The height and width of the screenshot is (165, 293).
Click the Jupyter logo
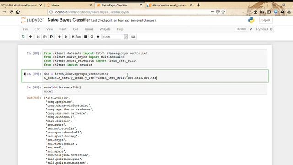(x=33, y=20)
